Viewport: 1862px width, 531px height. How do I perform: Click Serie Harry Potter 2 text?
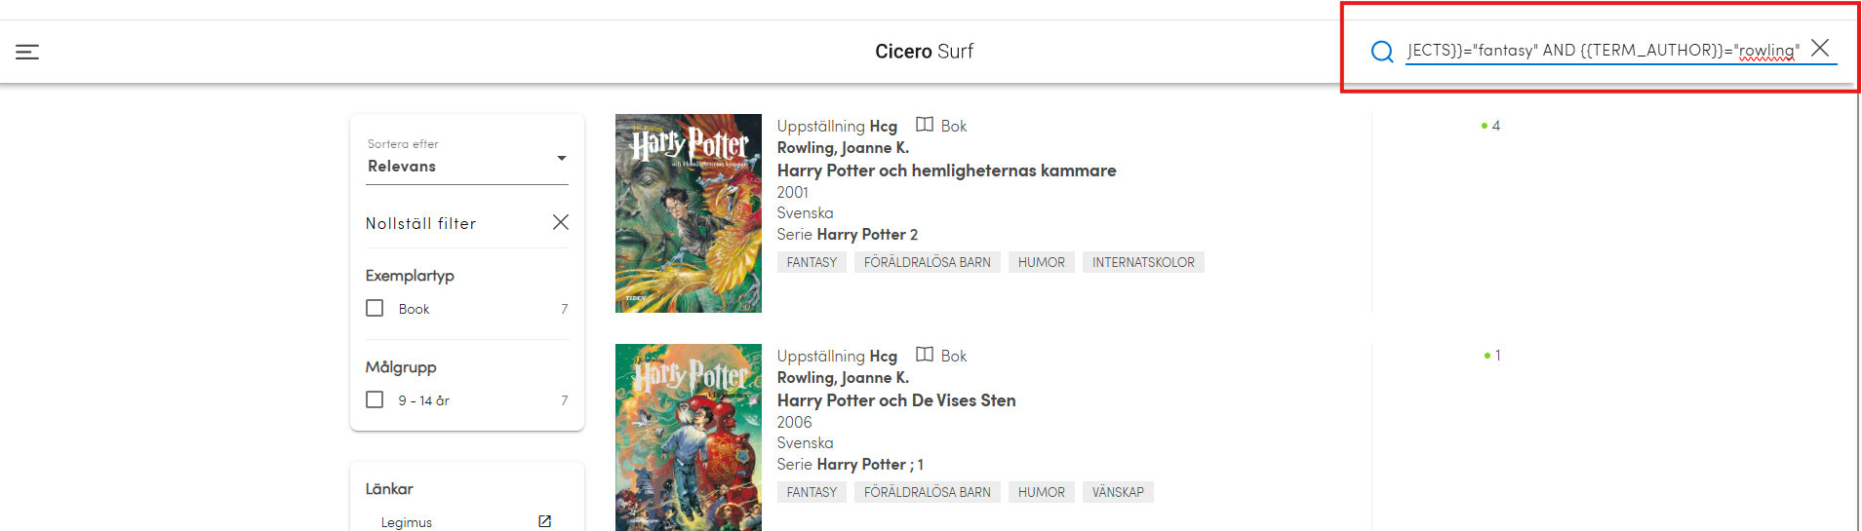(x=848, y=235)
